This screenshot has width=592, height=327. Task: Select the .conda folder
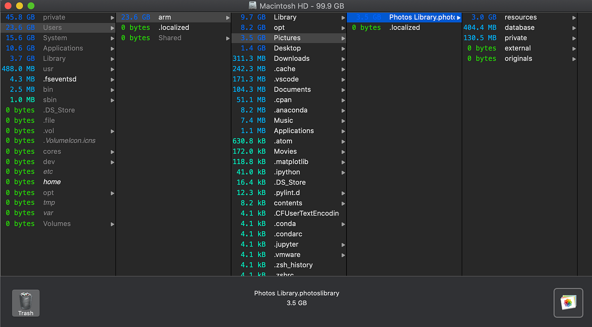[x=289, y=224]
